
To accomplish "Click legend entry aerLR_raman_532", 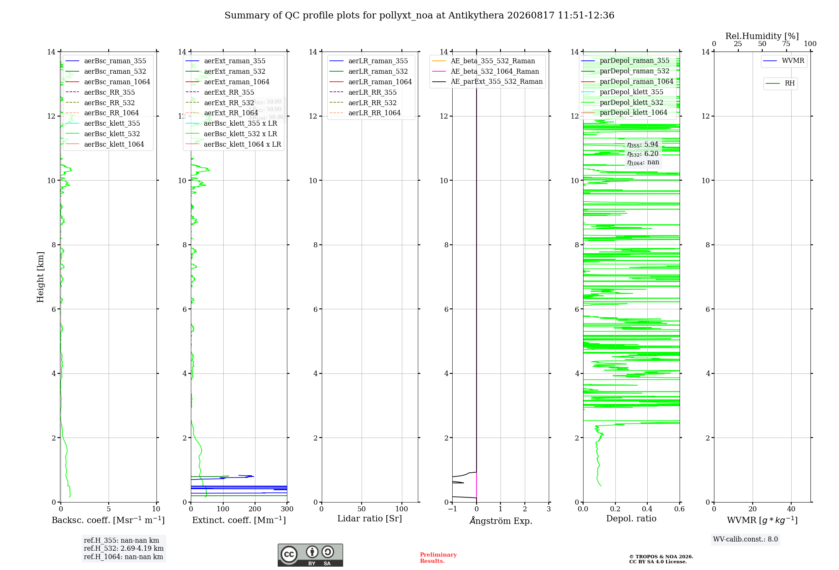I will (x=369, y=72).
